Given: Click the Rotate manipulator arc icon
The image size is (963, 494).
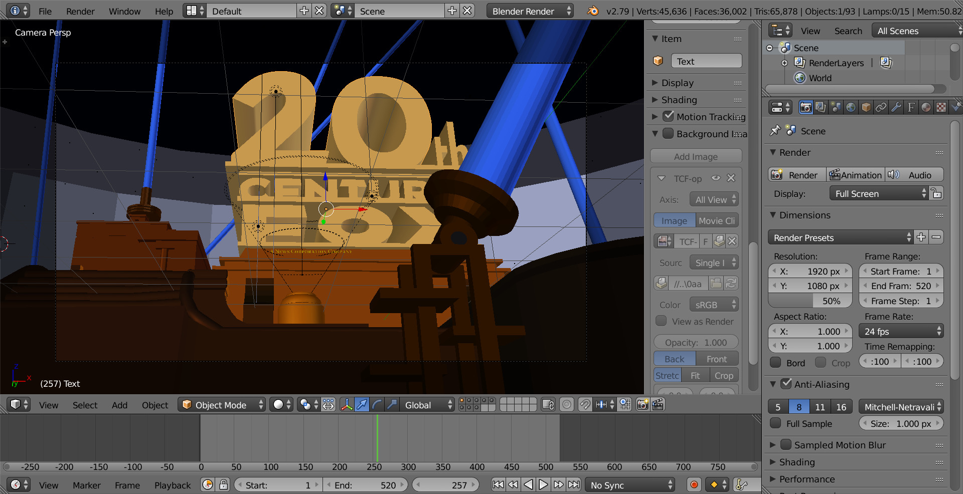Looking at the screenshot, I should (x=377, y=404).
